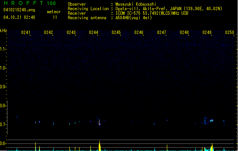The width and height of the screenshot is (238, 151).
Task: Click the 1.1 kHz axis label
Action: click(3, 49)
